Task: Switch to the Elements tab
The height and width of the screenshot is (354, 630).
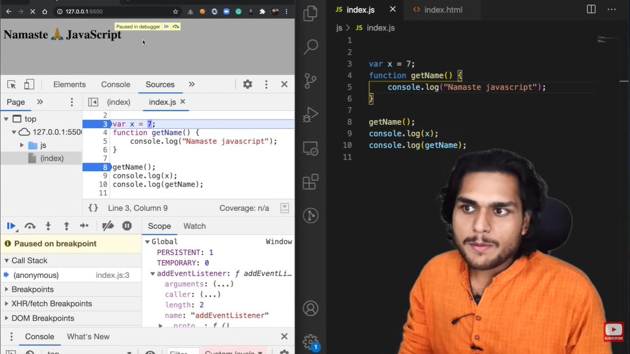Action: coord(69,84)
